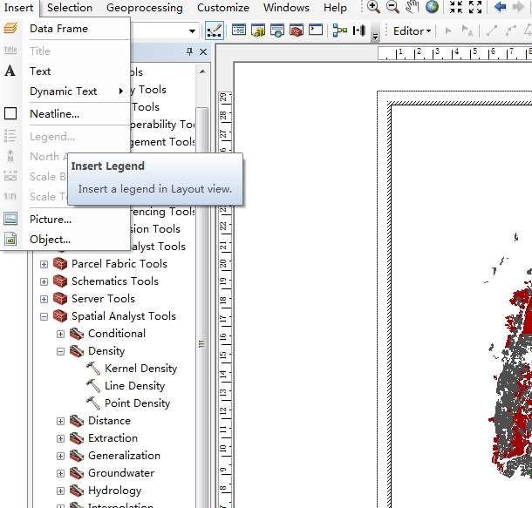Choose Picture... from Insert menu
Viewport: 532px width, 508px height.
(x=65, y=220)
